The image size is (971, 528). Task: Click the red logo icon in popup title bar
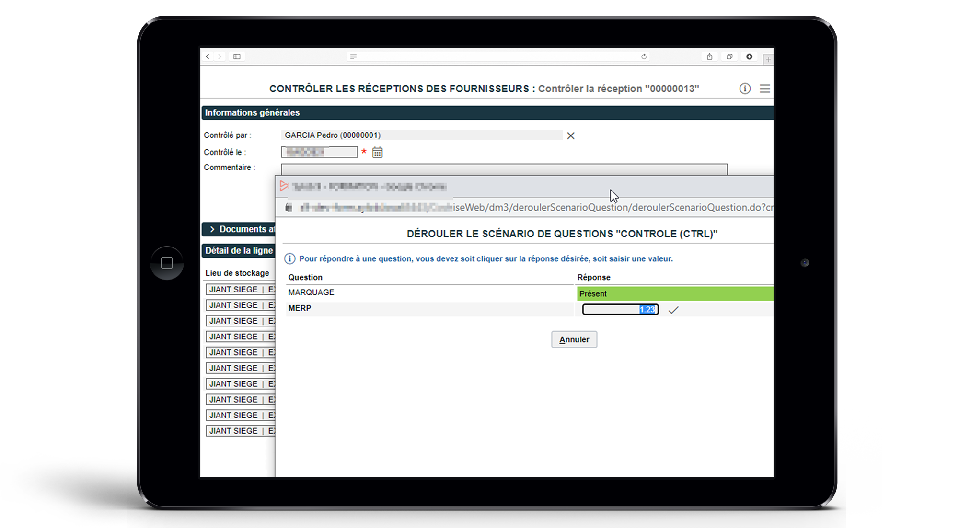point(284,186)
